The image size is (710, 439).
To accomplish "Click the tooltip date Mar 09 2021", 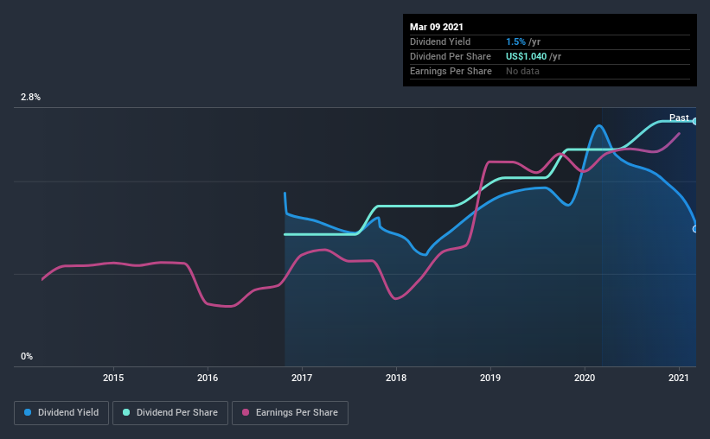I will (437, 27).
